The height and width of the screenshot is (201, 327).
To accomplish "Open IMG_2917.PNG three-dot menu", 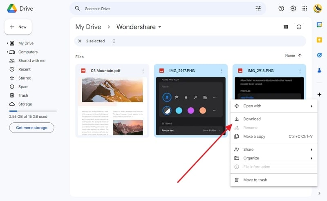I will pos(222,71).
